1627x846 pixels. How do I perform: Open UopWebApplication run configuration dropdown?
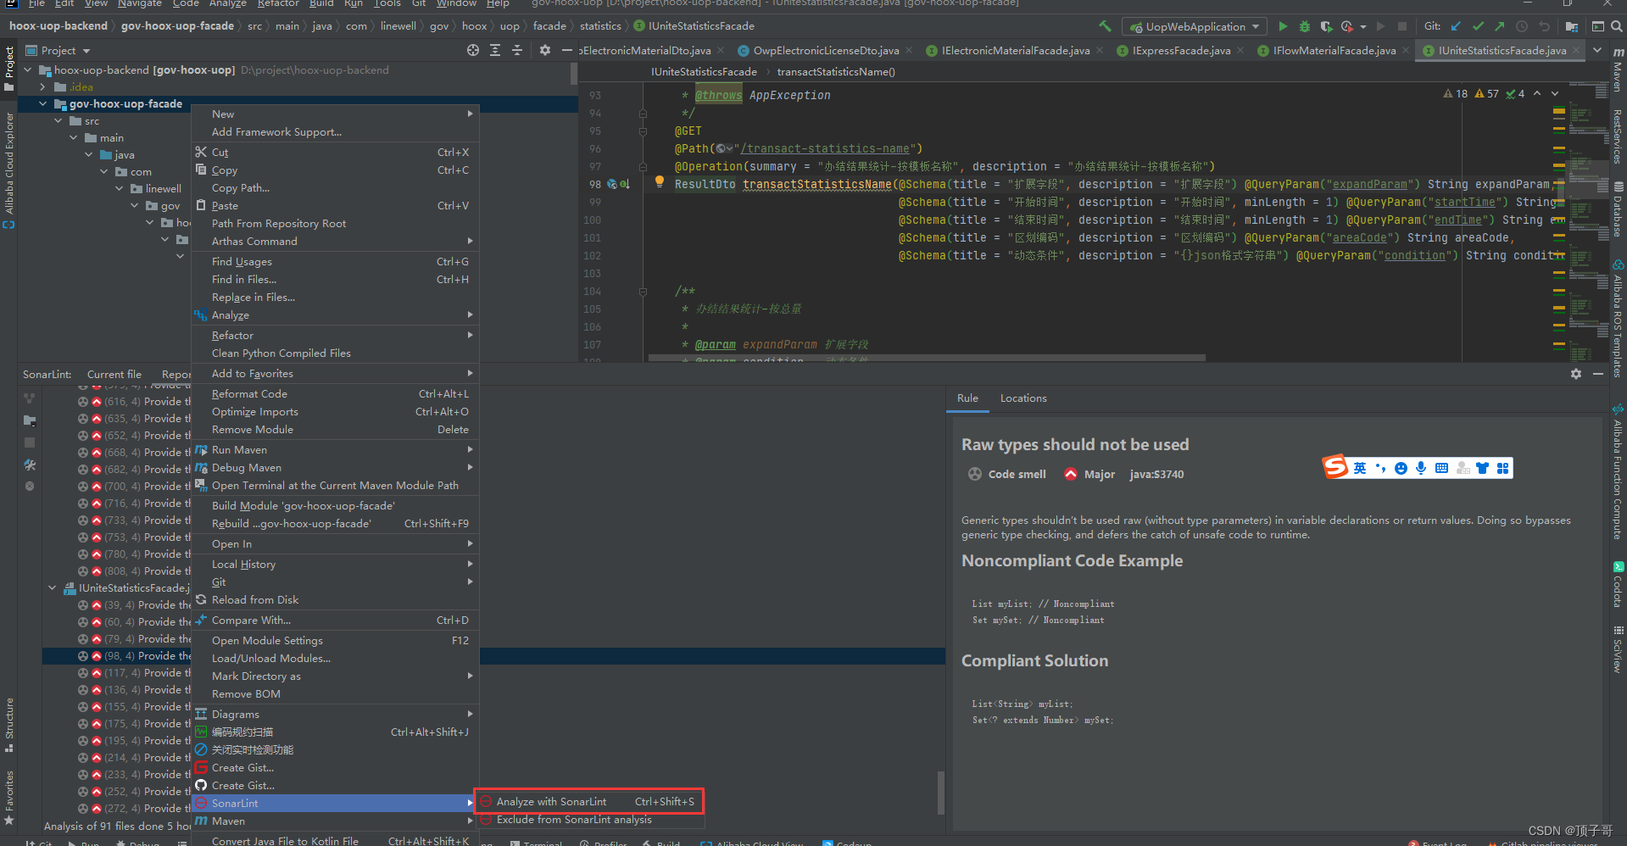tap(1195, 26)
